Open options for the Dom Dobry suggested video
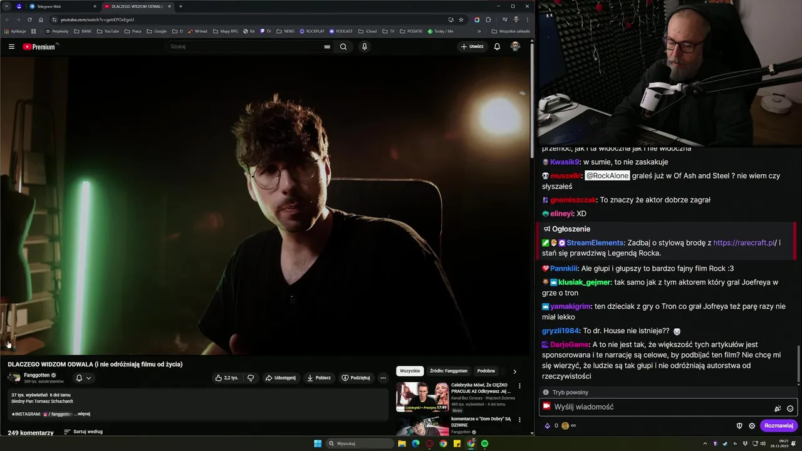 coord(519,420)
